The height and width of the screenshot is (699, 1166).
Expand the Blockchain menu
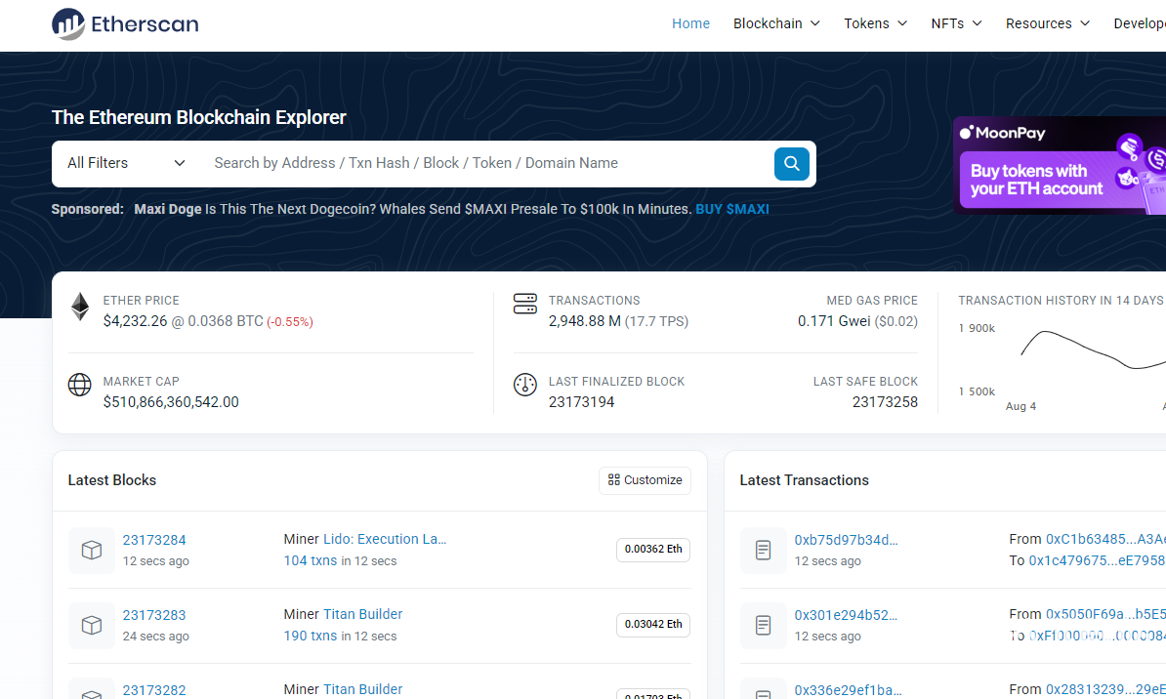(776, 23)
